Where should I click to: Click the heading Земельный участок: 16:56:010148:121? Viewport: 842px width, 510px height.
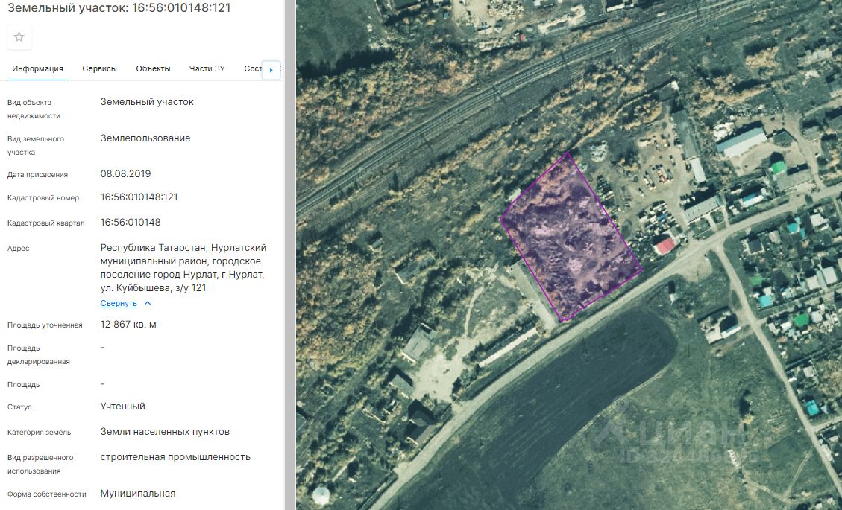(x=119, y=8)
